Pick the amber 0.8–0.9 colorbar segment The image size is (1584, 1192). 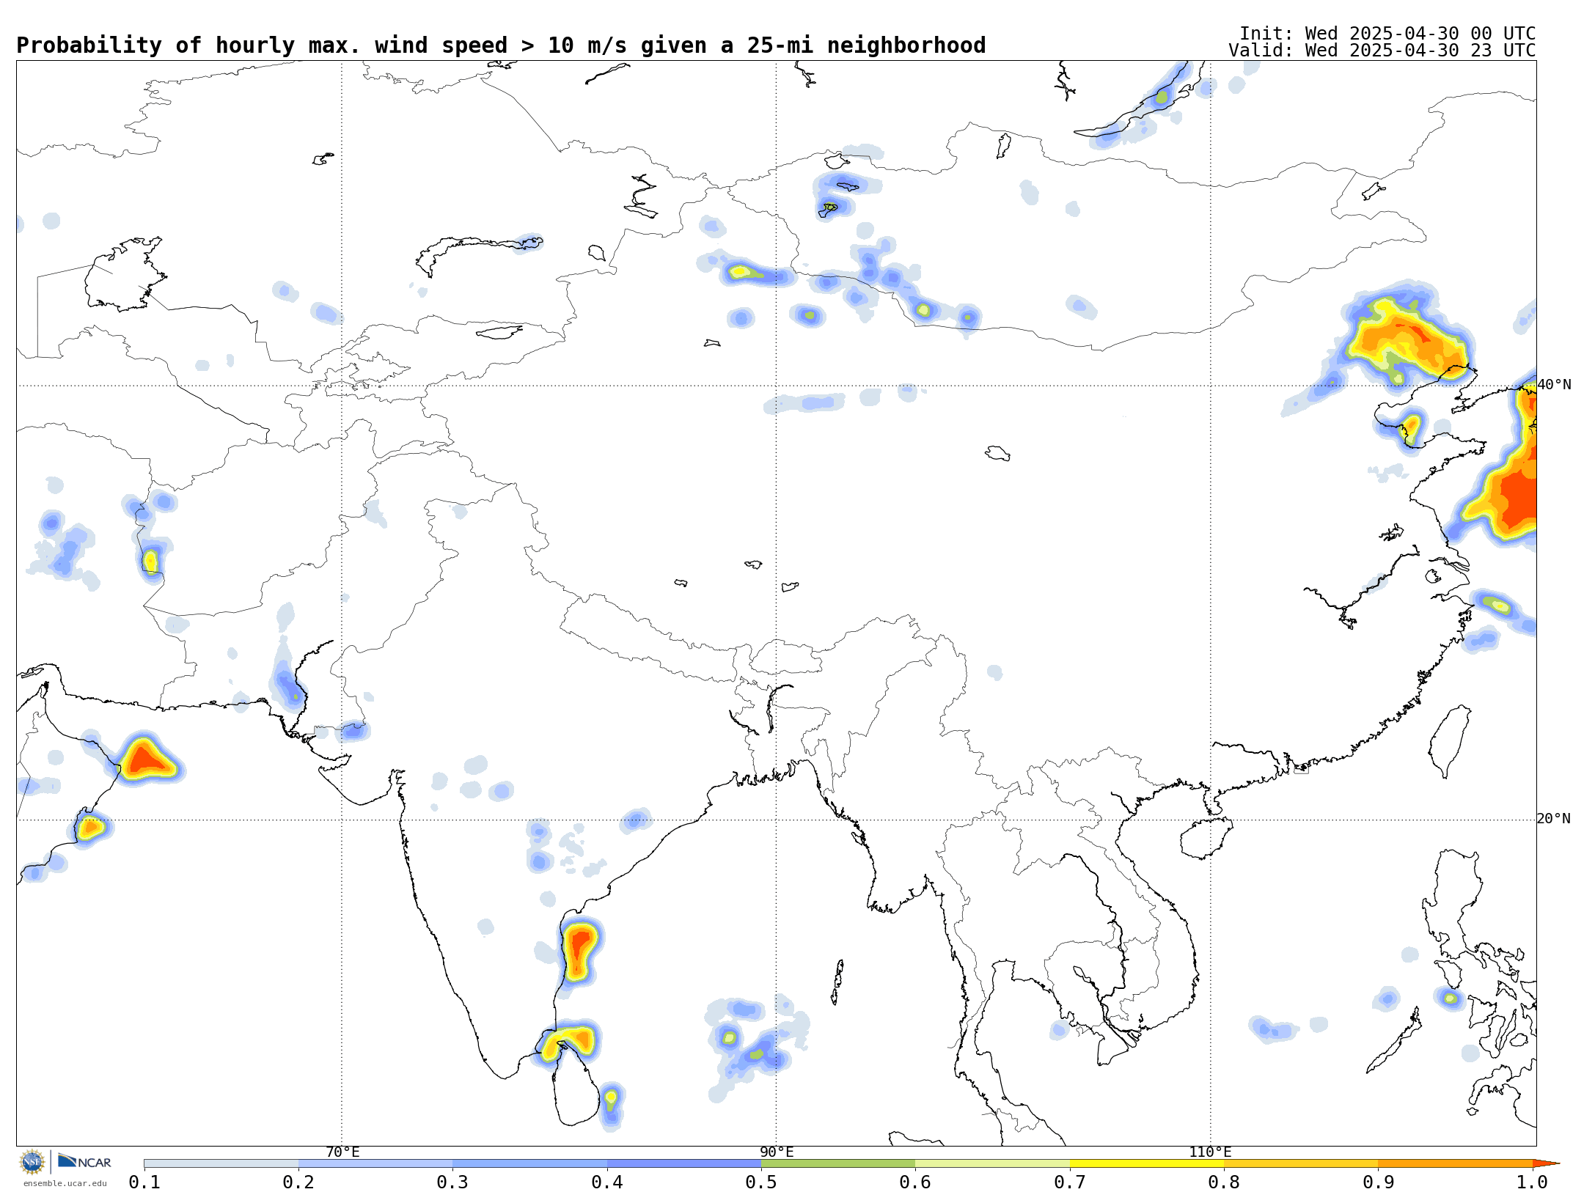click(x=1301, y=1163)
